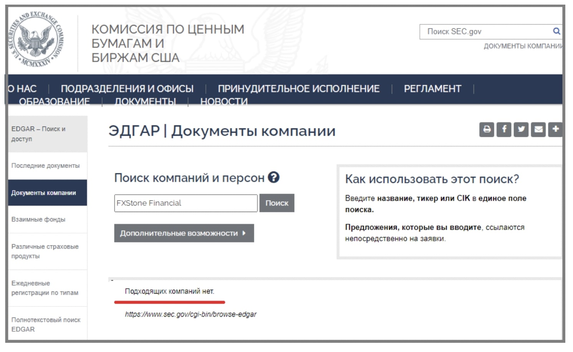Screen dimensions: 573x352
Task: Select 'Документы компании' in the sidebar
Action: tap(48, 192)
